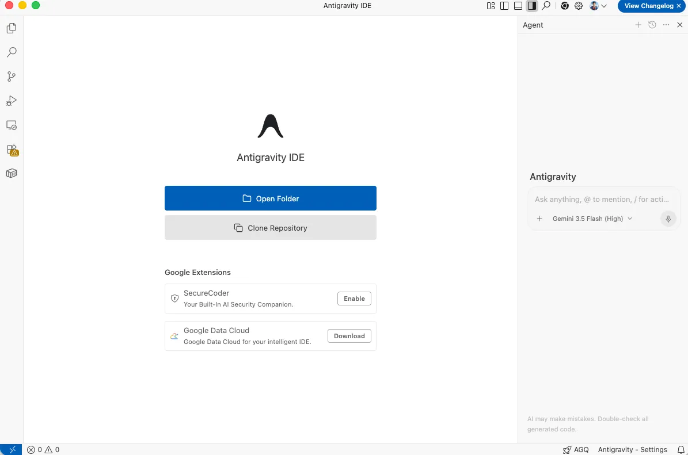Click the title bar magnifier search icon
The image size is (688, 455).
pyautogui.click(x=546, y=6)
